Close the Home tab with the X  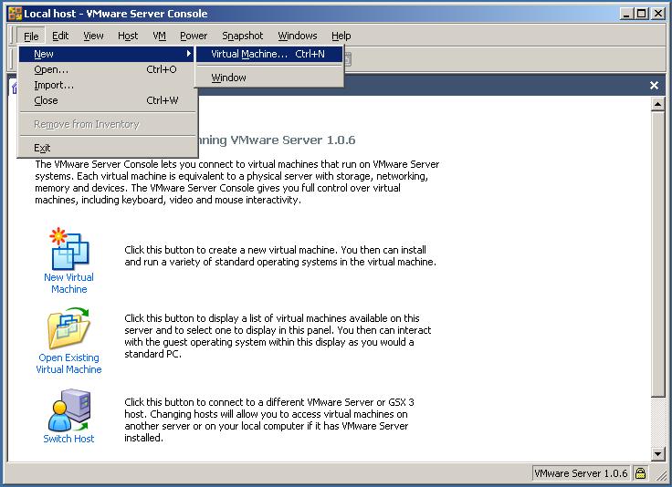click(654, 85)
